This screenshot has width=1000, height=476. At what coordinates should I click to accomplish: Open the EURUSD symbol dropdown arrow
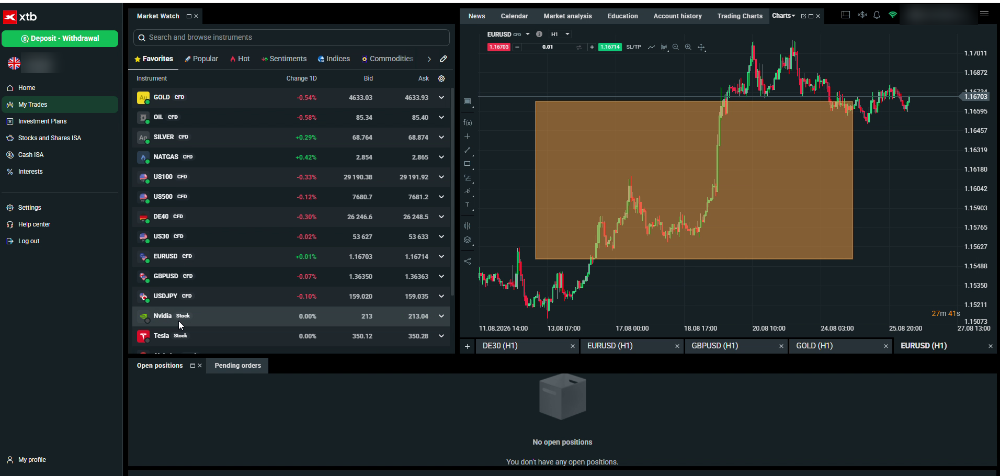pos(528,34)
